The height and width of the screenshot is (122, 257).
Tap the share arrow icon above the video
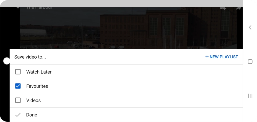pyautogui.click(x=239, y=8)
